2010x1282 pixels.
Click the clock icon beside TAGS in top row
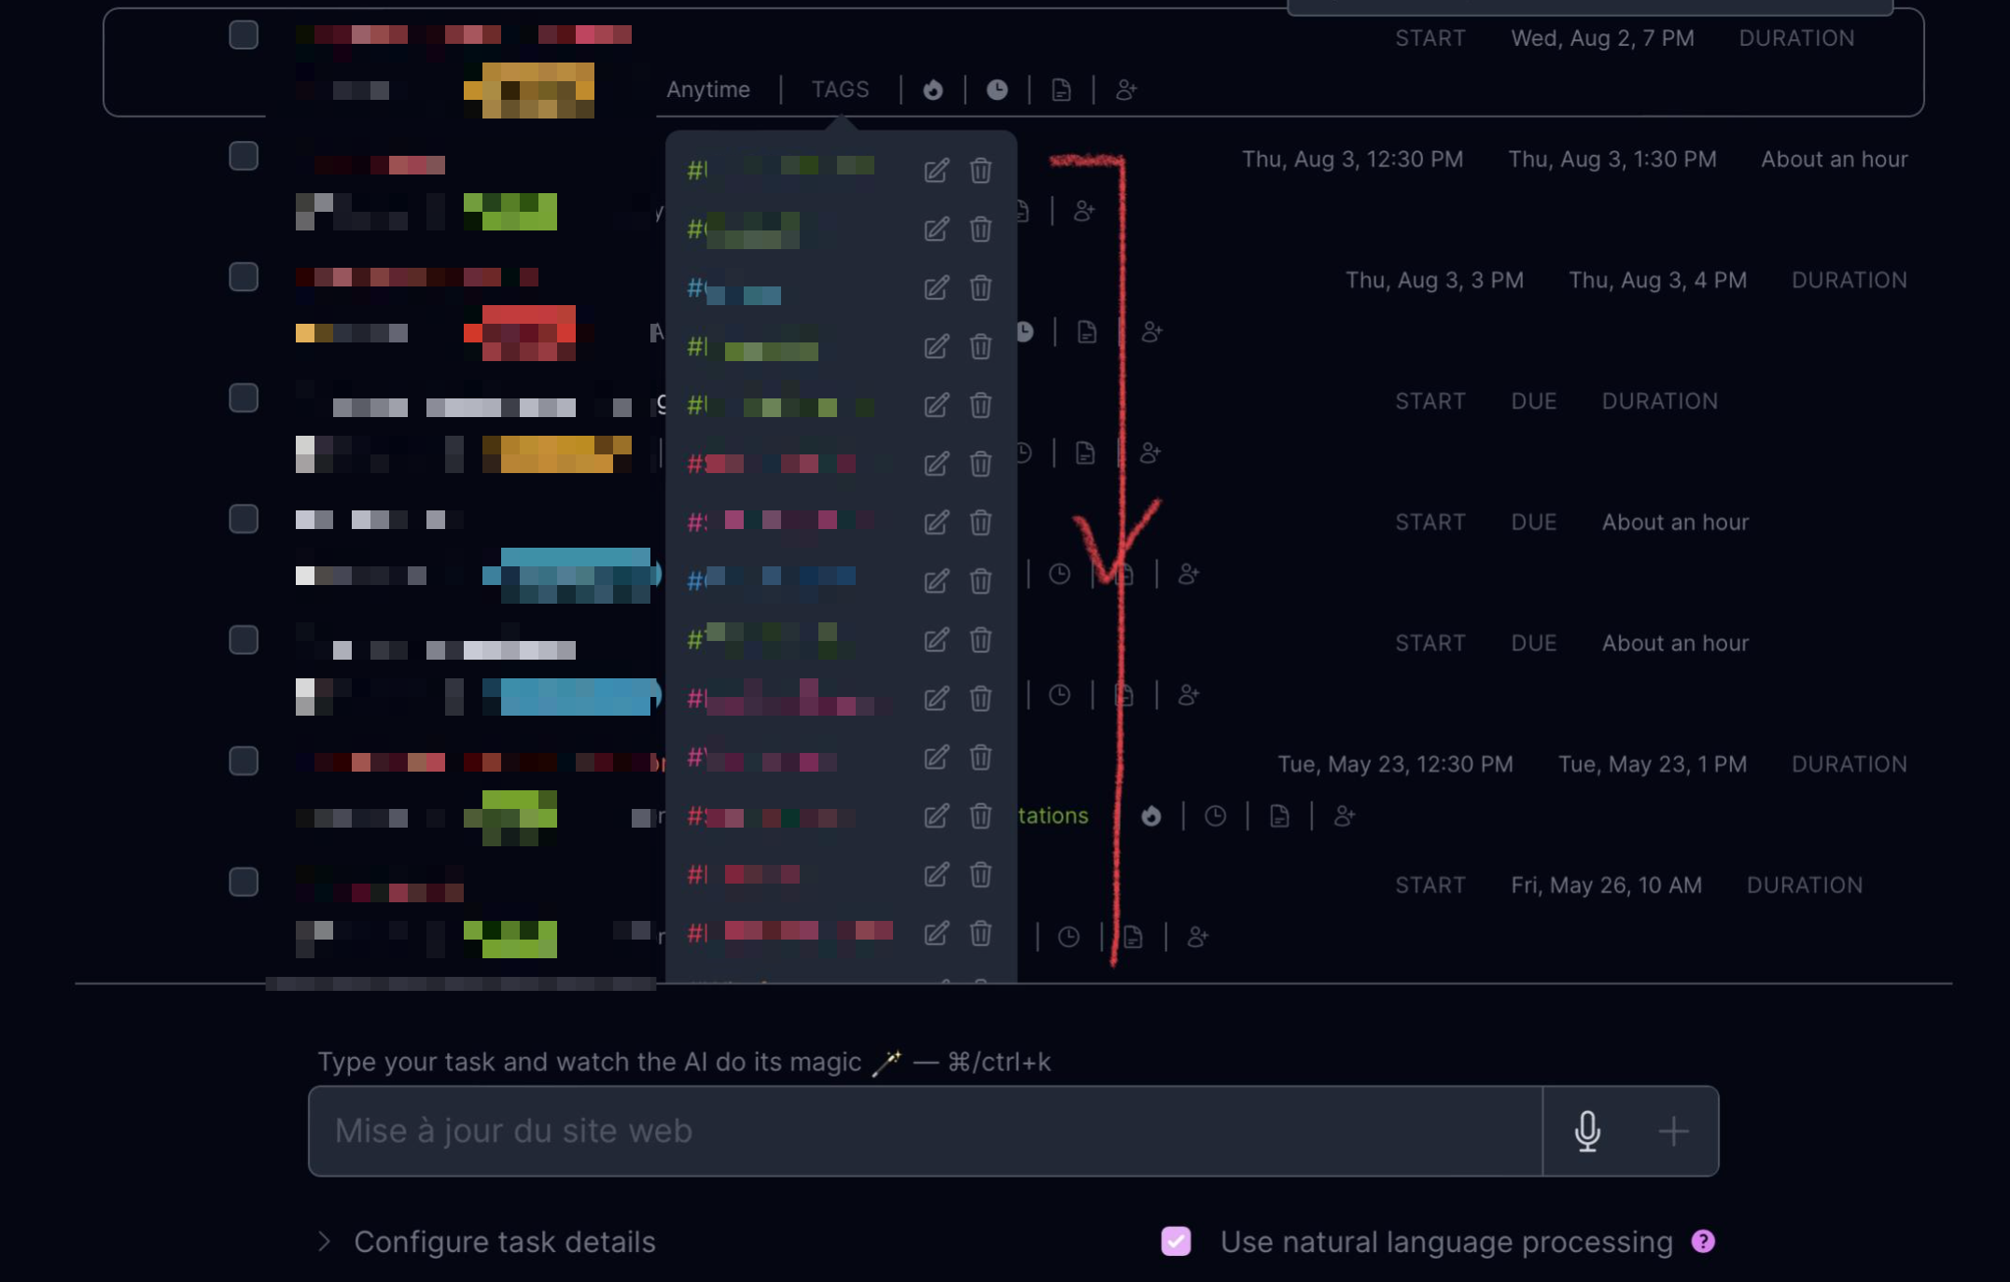pyautogui.click(x=997, y=90)
